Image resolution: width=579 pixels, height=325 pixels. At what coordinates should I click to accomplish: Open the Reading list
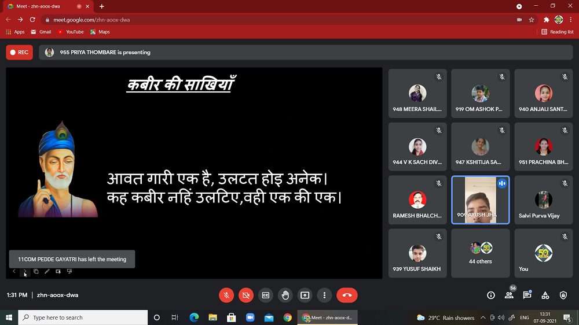pos(558,32)
